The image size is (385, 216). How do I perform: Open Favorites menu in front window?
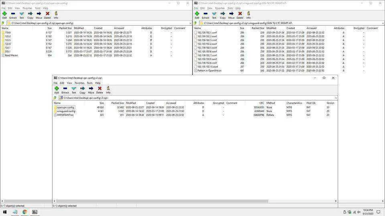pyautogui.click(x=79, y=83)
